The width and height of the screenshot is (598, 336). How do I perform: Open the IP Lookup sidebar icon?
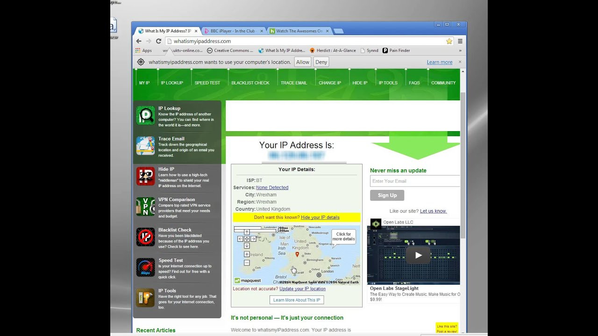(x=145, y=115)
